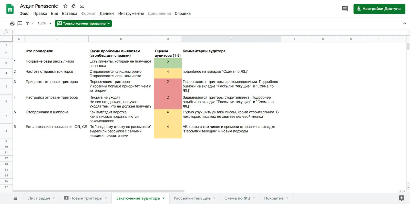Click comment icon on Новые триггеры tab
The height and width of the screenshot is (204, 410).
click(x=66, y=198)
